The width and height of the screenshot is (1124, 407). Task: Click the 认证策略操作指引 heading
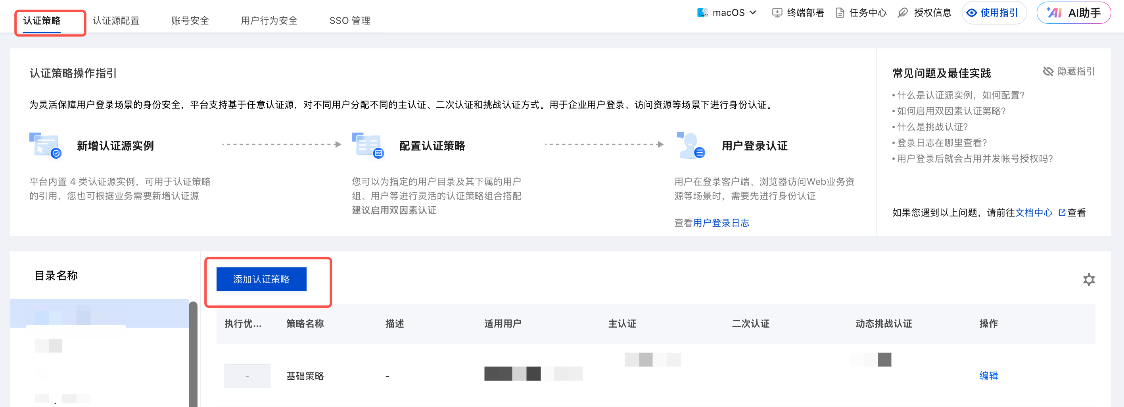(x=73, y=73)
